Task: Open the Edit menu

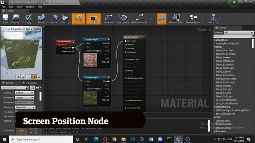Action: pos(11,7)
